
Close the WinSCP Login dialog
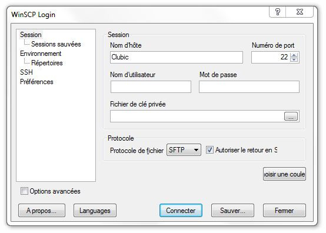click(300, 12)
